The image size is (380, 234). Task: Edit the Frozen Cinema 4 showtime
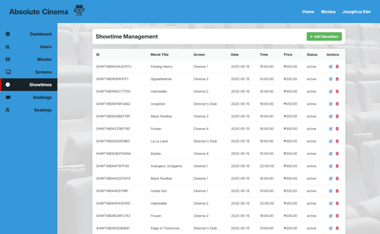tap(331, 129)
